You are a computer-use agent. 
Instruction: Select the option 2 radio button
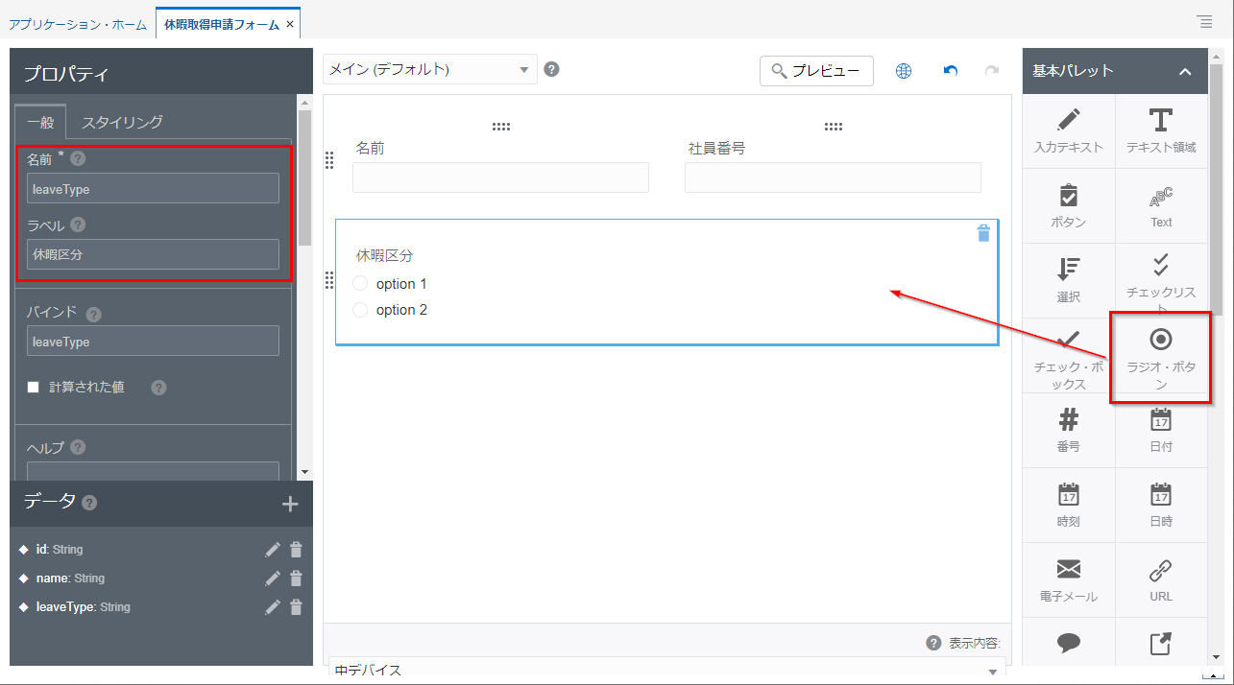tap(360, 310)
